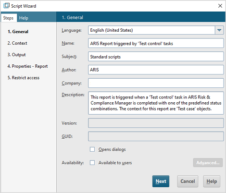Click the Company: label
The height and width of the screenshot is (193, 226).
click(x=72, y=83)
